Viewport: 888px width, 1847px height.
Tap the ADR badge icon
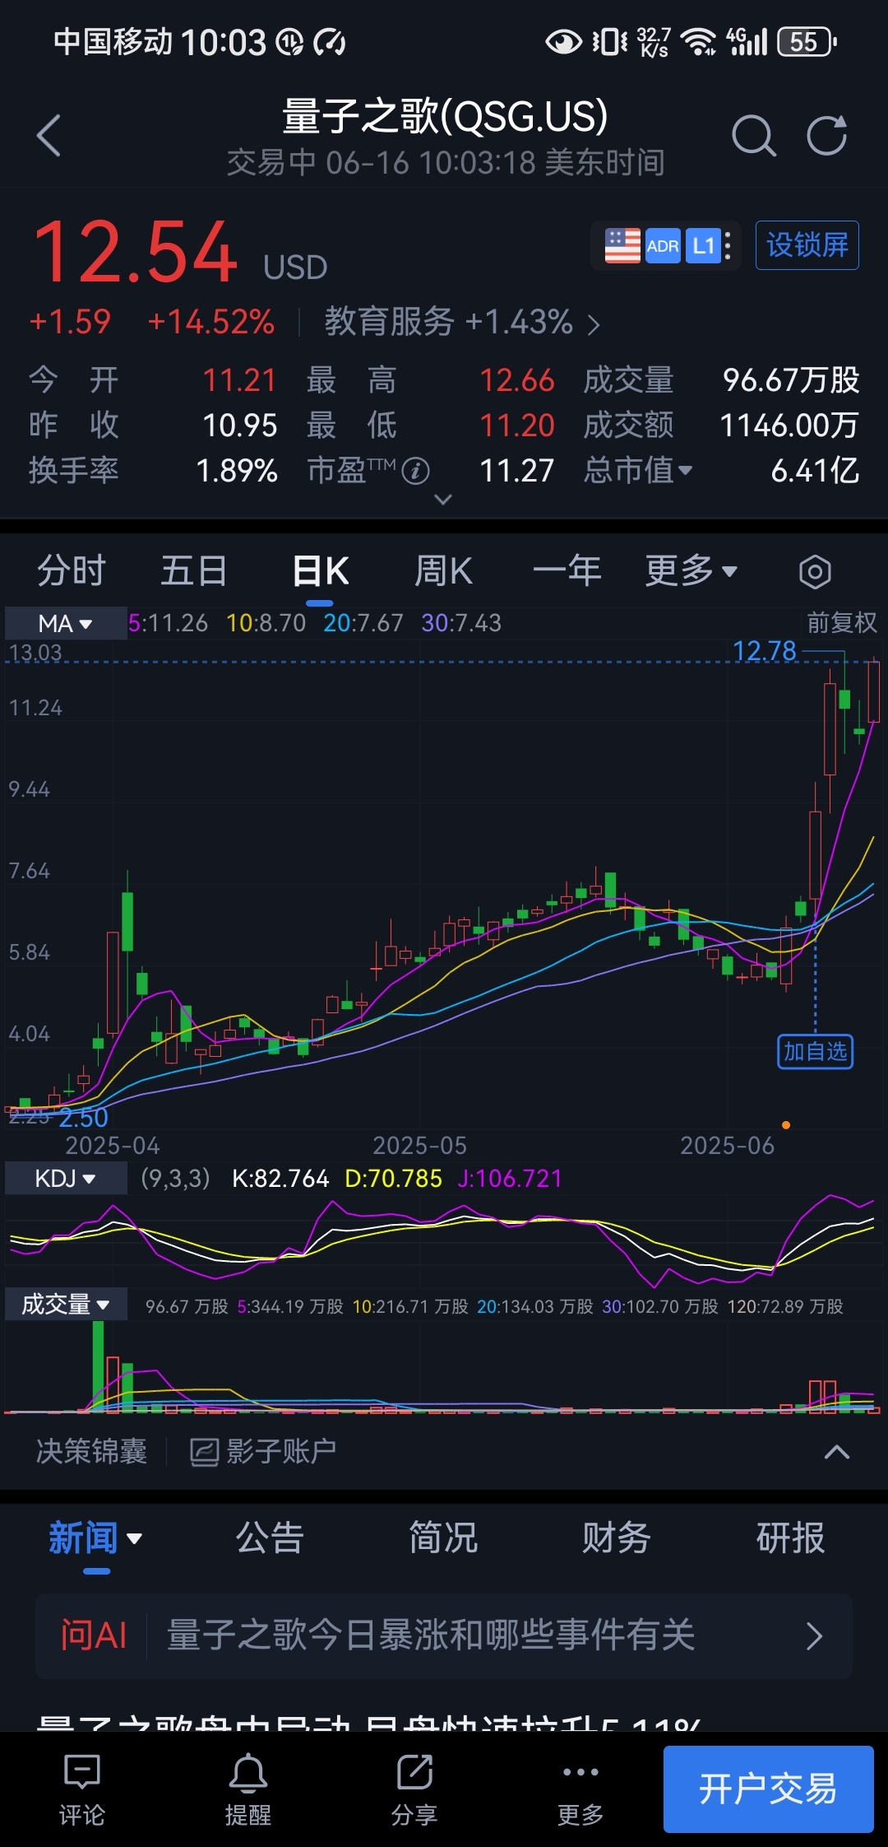pyautogui.click(x=663, y=246)
